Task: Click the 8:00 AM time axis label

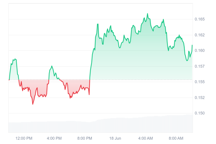Action: coord(176,138)
